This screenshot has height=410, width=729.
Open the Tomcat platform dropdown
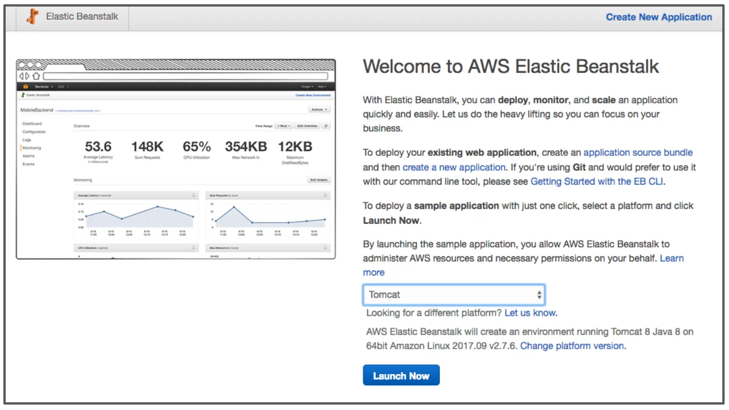[454, 294]
